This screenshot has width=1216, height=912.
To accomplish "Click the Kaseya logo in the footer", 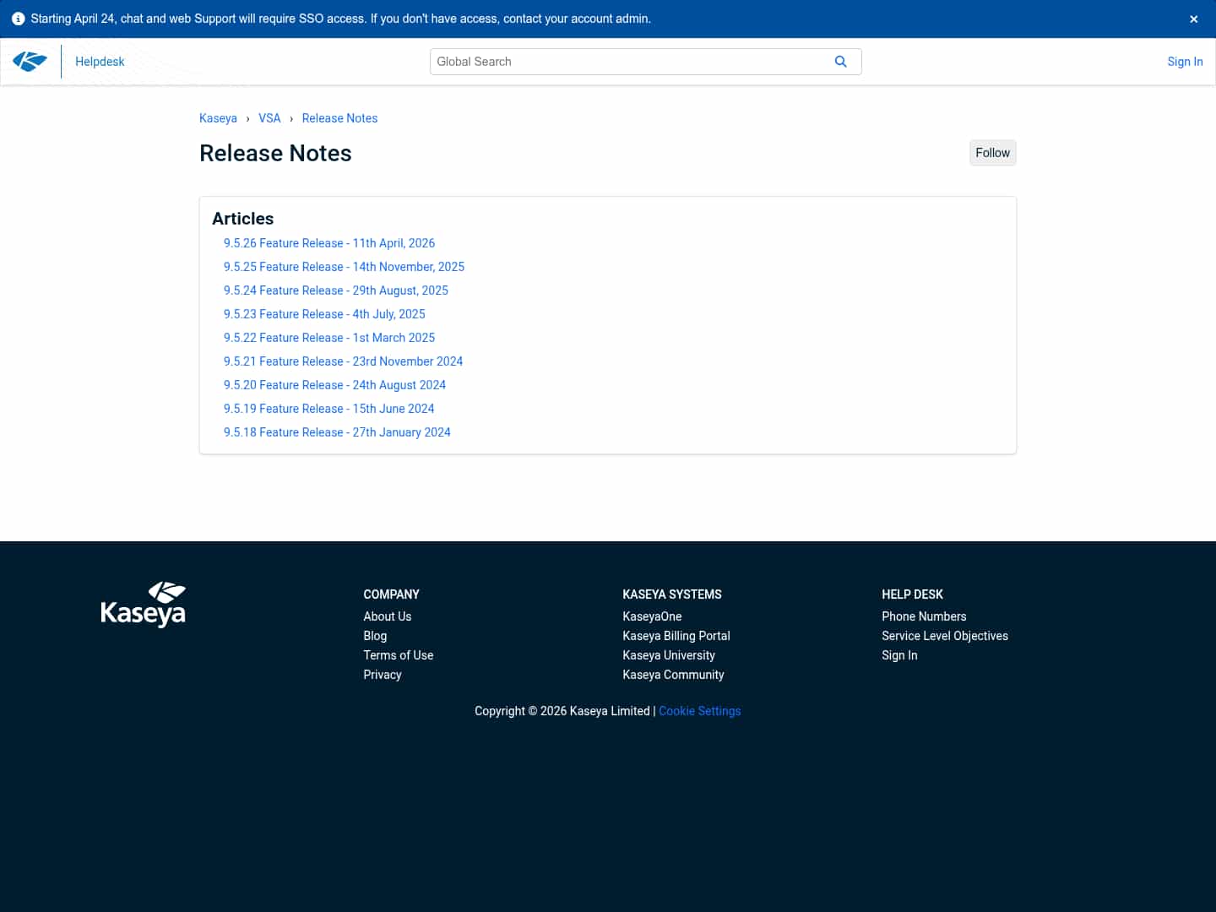I will pyautogui.click(x=144, y=604).
